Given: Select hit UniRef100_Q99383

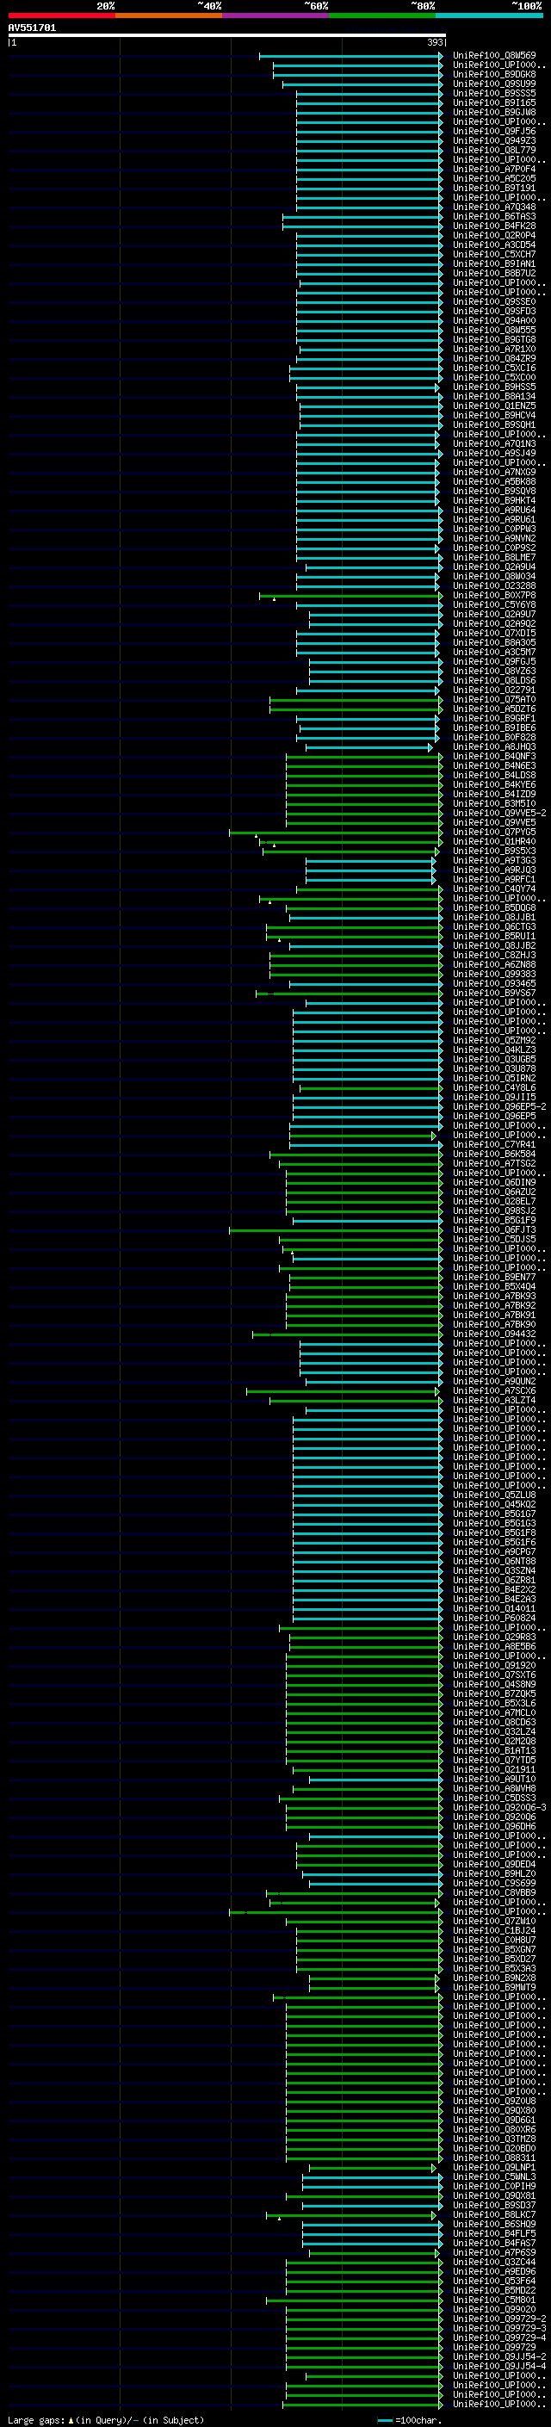Looking at the screenshot, I should pyautogui.click(x=494, y=975).
